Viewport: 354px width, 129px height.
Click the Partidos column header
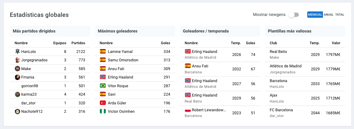point(78,43)
